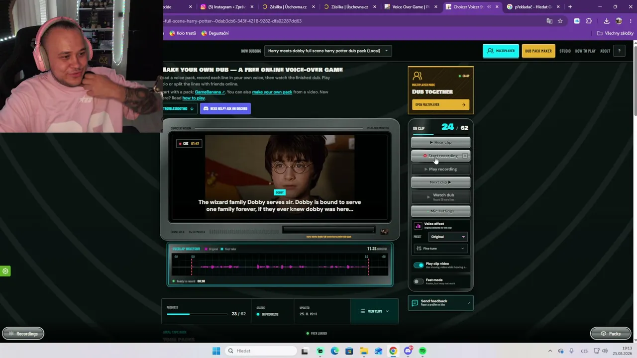
Task: Open Microsoft Store from the taskbar
Action: [349, 351]
